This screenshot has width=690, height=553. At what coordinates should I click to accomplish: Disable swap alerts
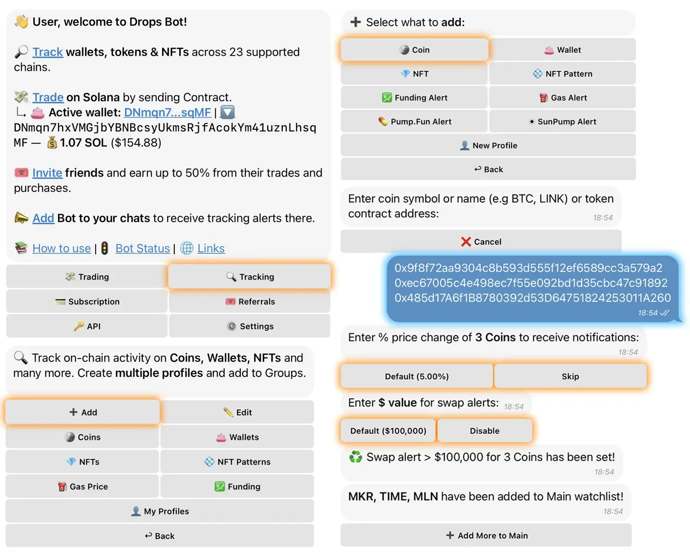484,430
